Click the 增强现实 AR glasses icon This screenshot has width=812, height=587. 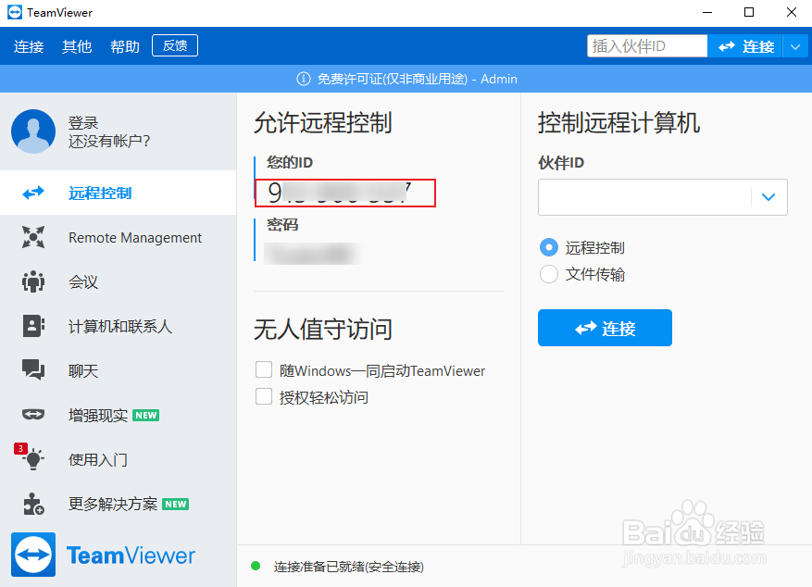coord(33,414)
